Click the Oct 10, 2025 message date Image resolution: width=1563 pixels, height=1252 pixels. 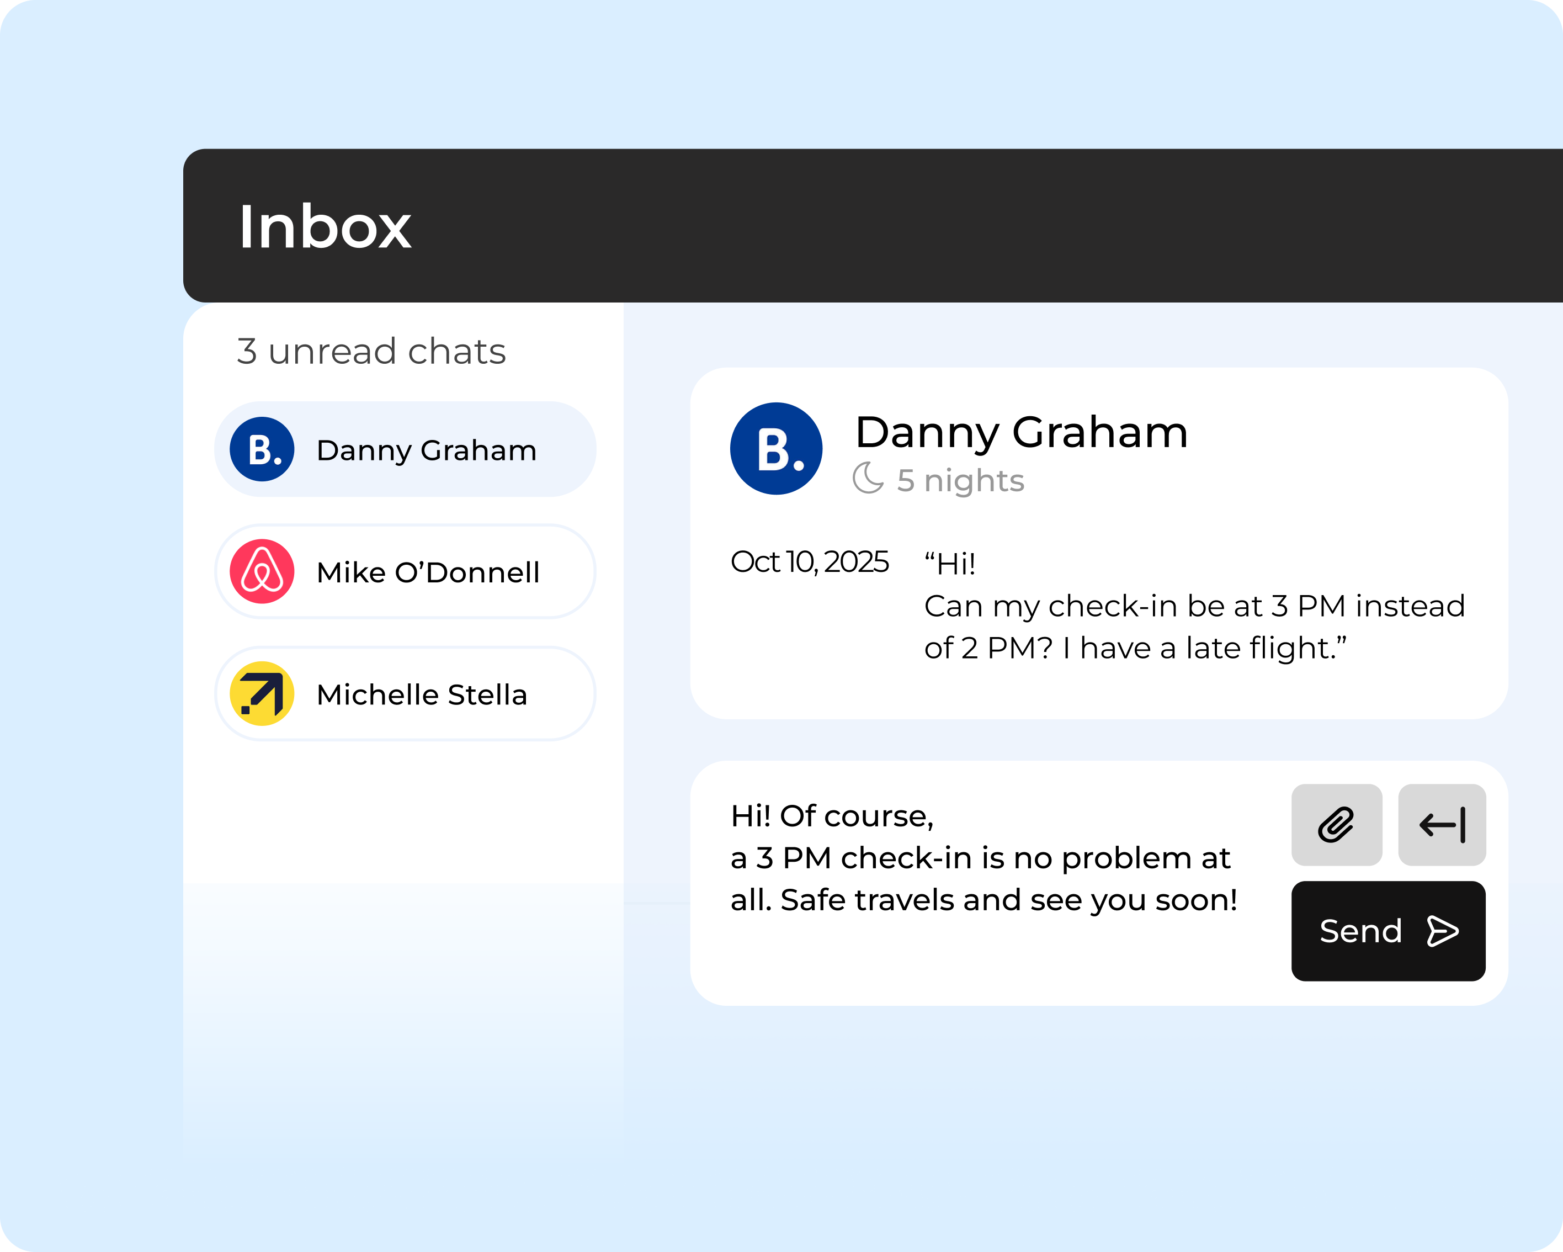[809, 562]
